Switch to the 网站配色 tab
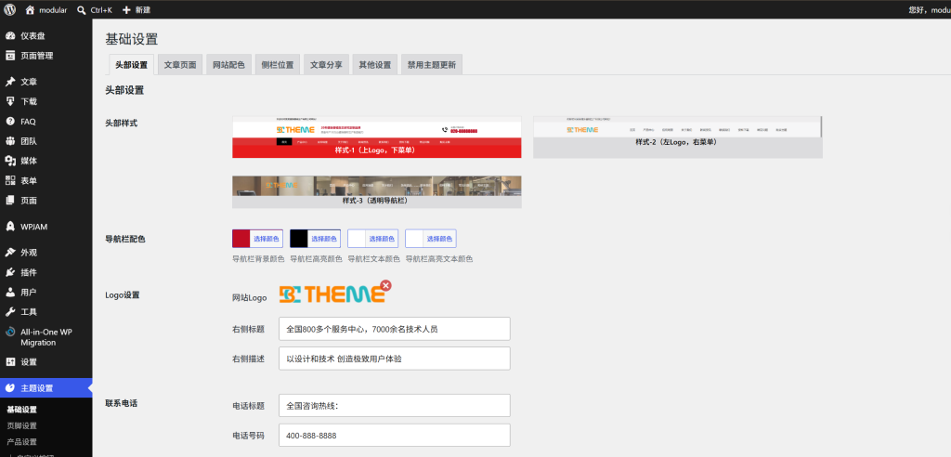Viewport: 951px width, 457px height. (x=228, y=65)
